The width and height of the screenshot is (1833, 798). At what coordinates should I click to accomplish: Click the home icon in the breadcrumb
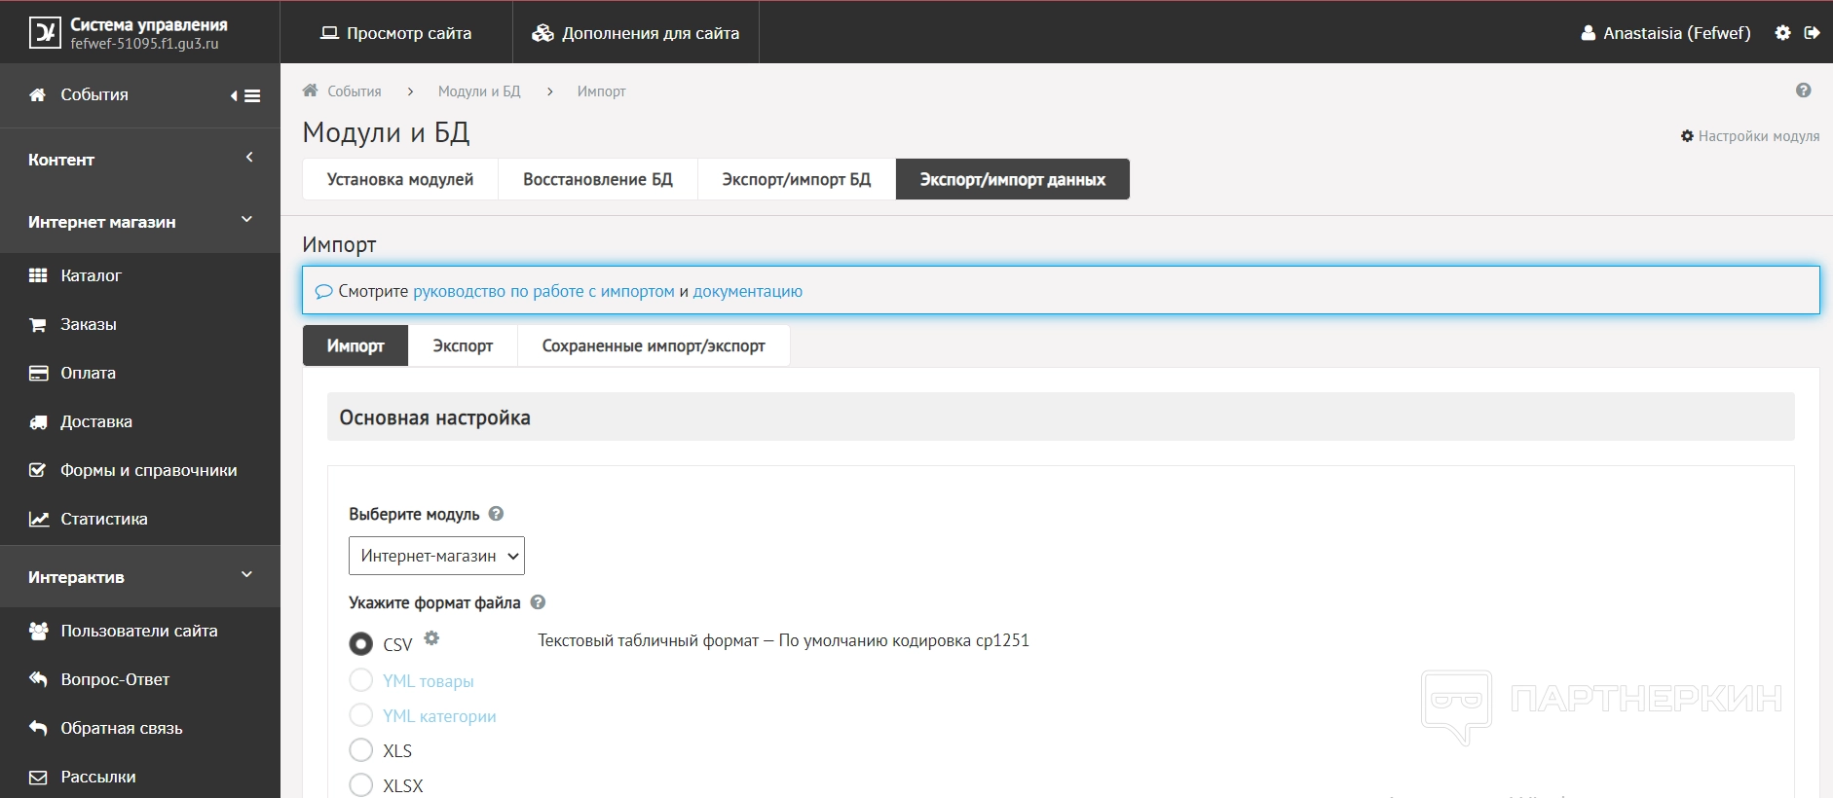(310, 91)
